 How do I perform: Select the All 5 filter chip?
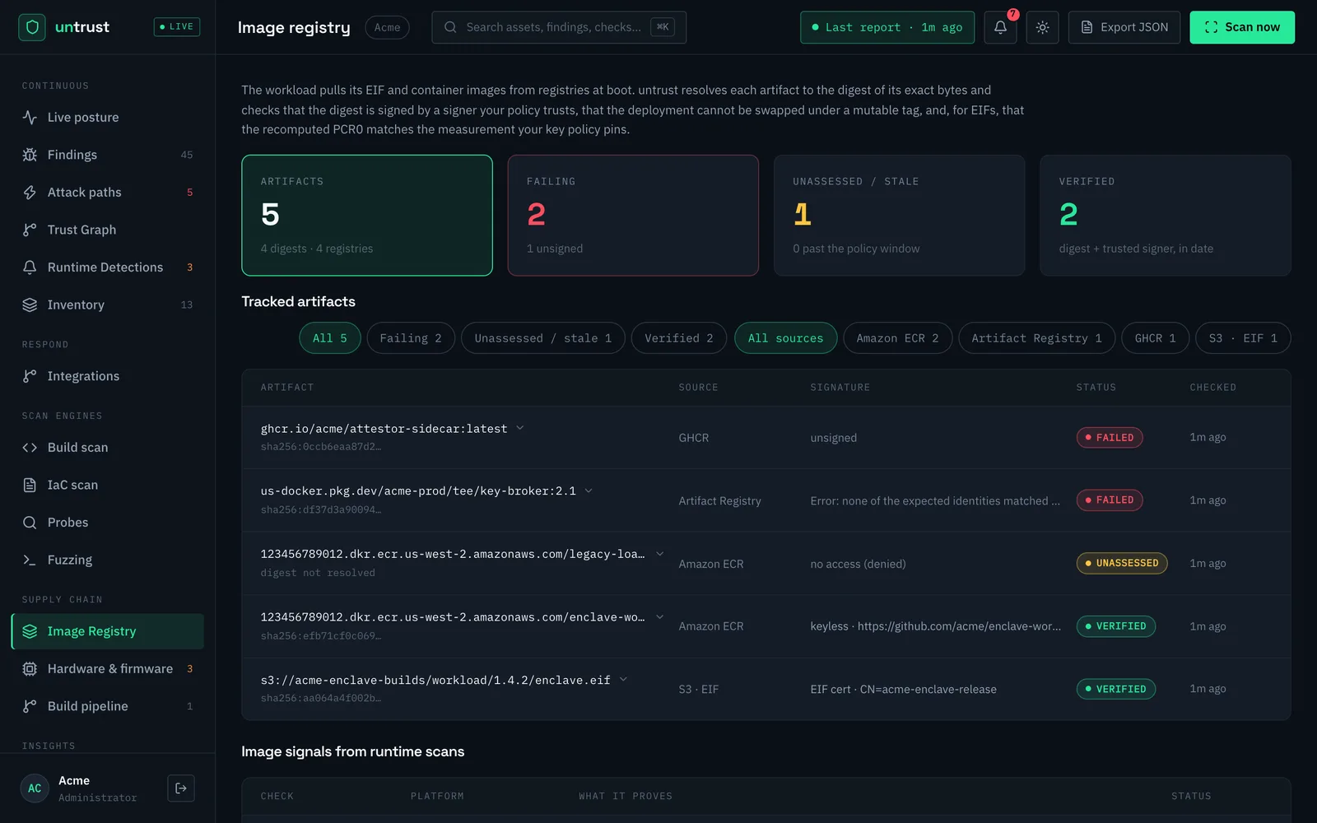330,338
